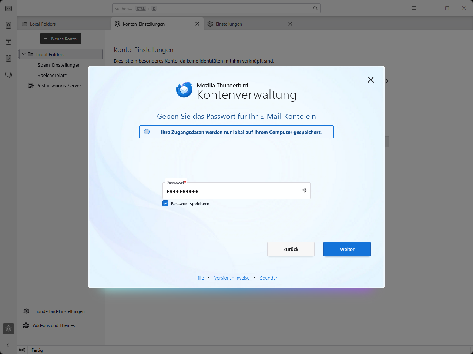Uncheck the Passwort speichern checkbox
473x354 pixels.
pos(165,203)
